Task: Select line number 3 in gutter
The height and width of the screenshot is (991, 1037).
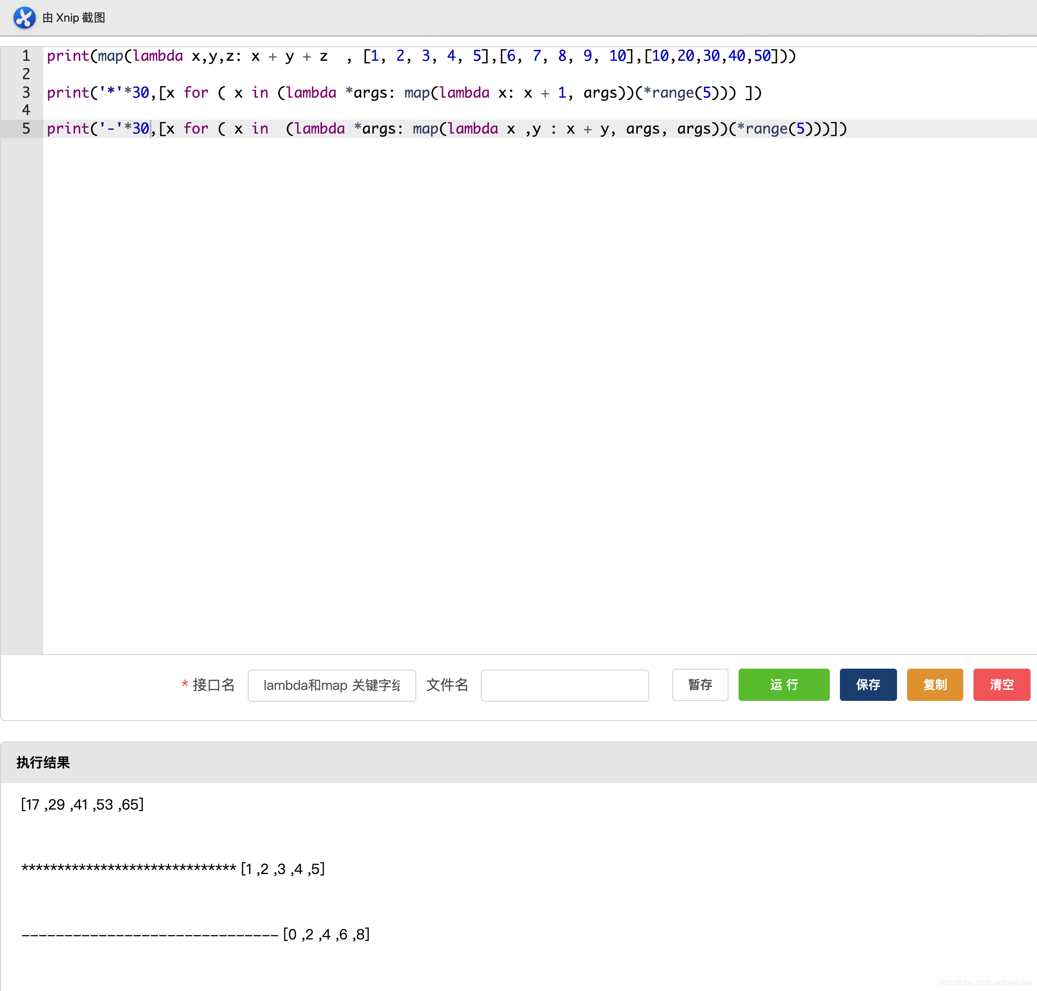Action: tap(26, 93)
